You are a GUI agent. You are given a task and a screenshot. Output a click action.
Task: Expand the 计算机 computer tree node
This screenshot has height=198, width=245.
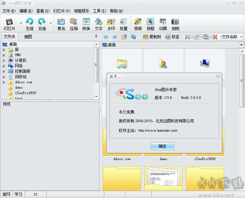tap(4, 60)
